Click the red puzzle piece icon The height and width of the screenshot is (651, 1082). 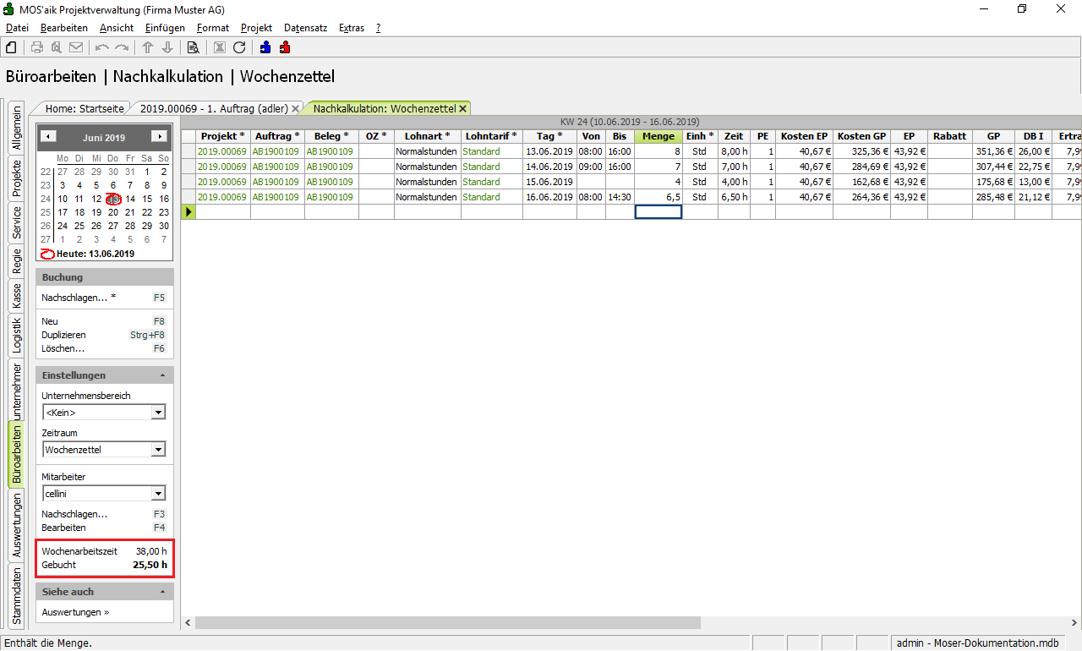click(285, 47)
